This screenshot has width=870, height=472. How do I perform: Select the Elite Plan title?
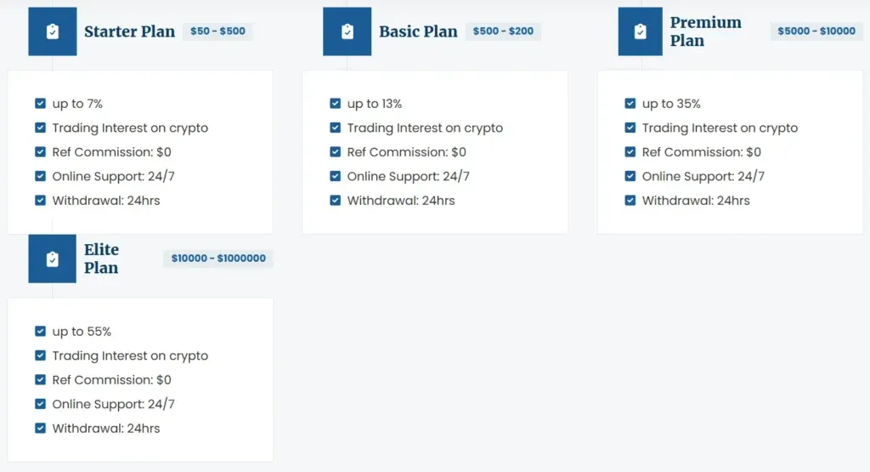point(101,259)
